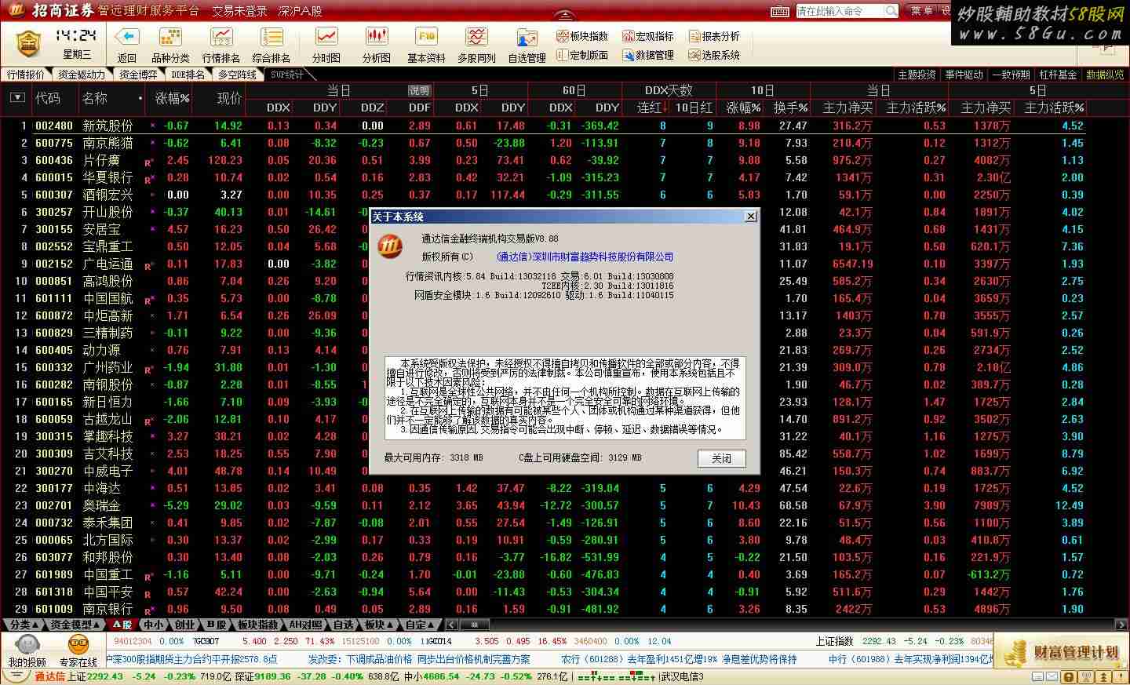Open 杠杆基金 link

(x=1058, y=75)
